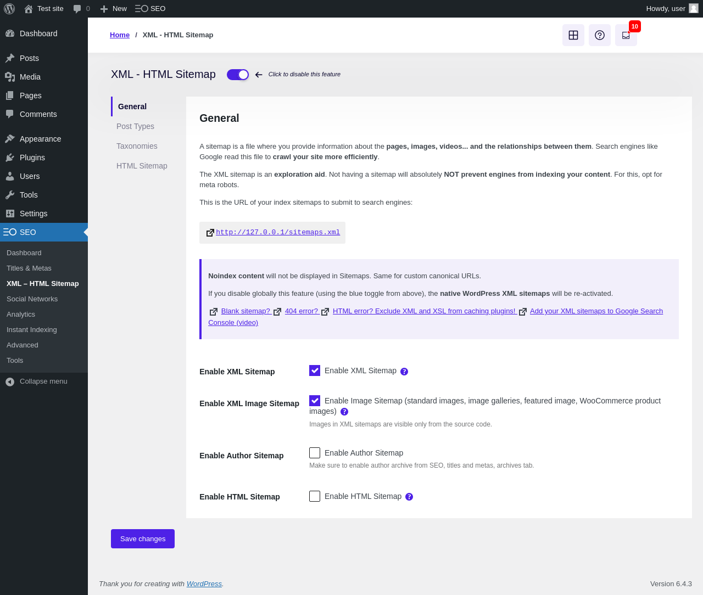Click the SEO menu icon in sidebar
Viewport: 703px width, 595px height.
10,232
